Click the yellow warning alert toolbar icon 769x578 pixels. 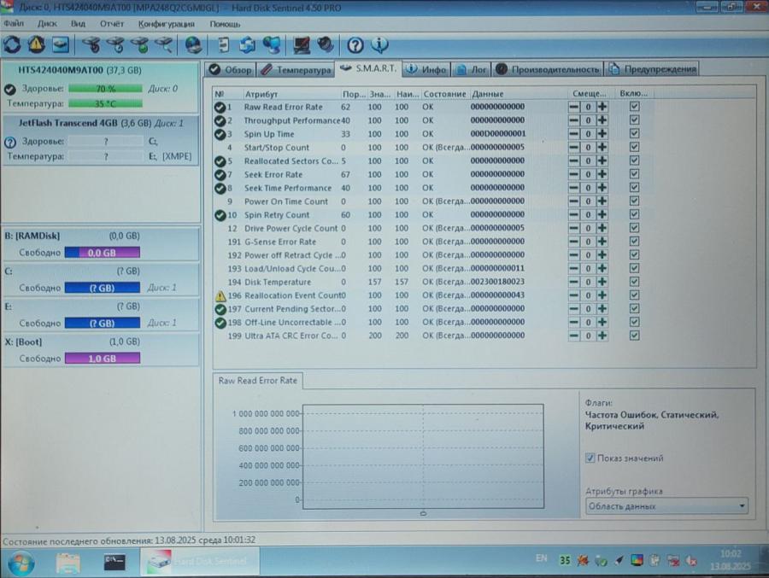(x=36, y=44)
